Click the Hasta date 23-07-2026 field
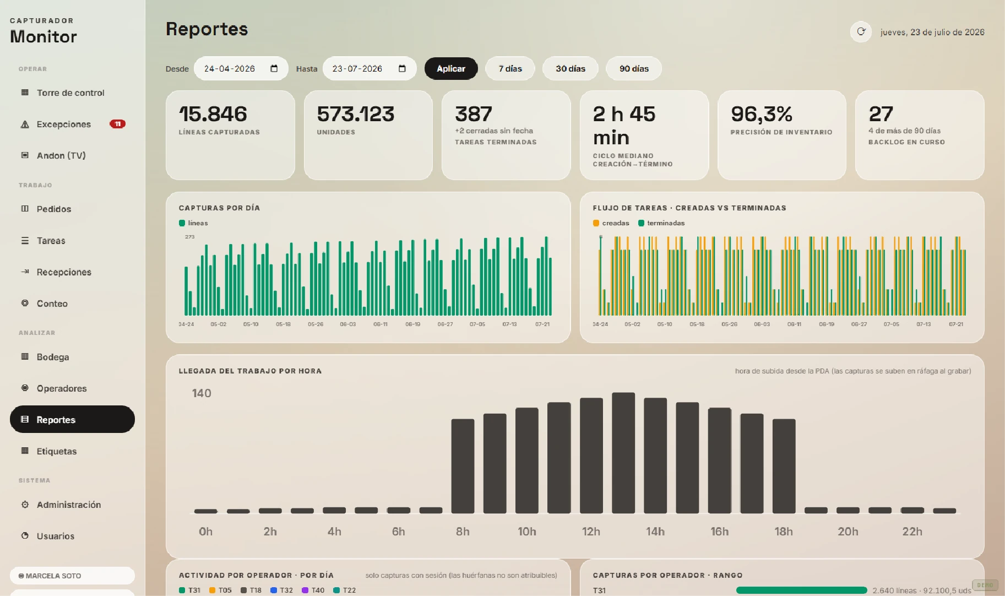Image resolution: width=1005 pixels, height=596 pixels. tap(370, 68)
